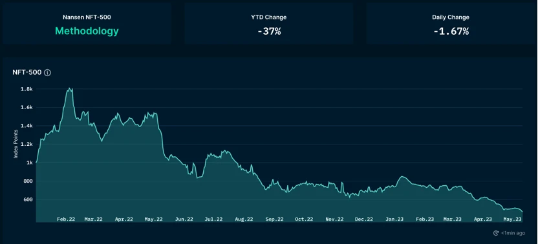The width and height of the screenshot is (538, 244).
Task: Click the 600 y-axis label
Action: [27, 199]
